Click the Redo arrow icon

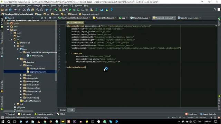(x=19, y=10)
